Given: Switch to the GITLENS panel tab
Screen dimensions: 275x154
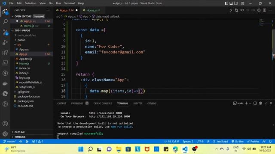Looking at the screenshot, I should pos(152,104).
